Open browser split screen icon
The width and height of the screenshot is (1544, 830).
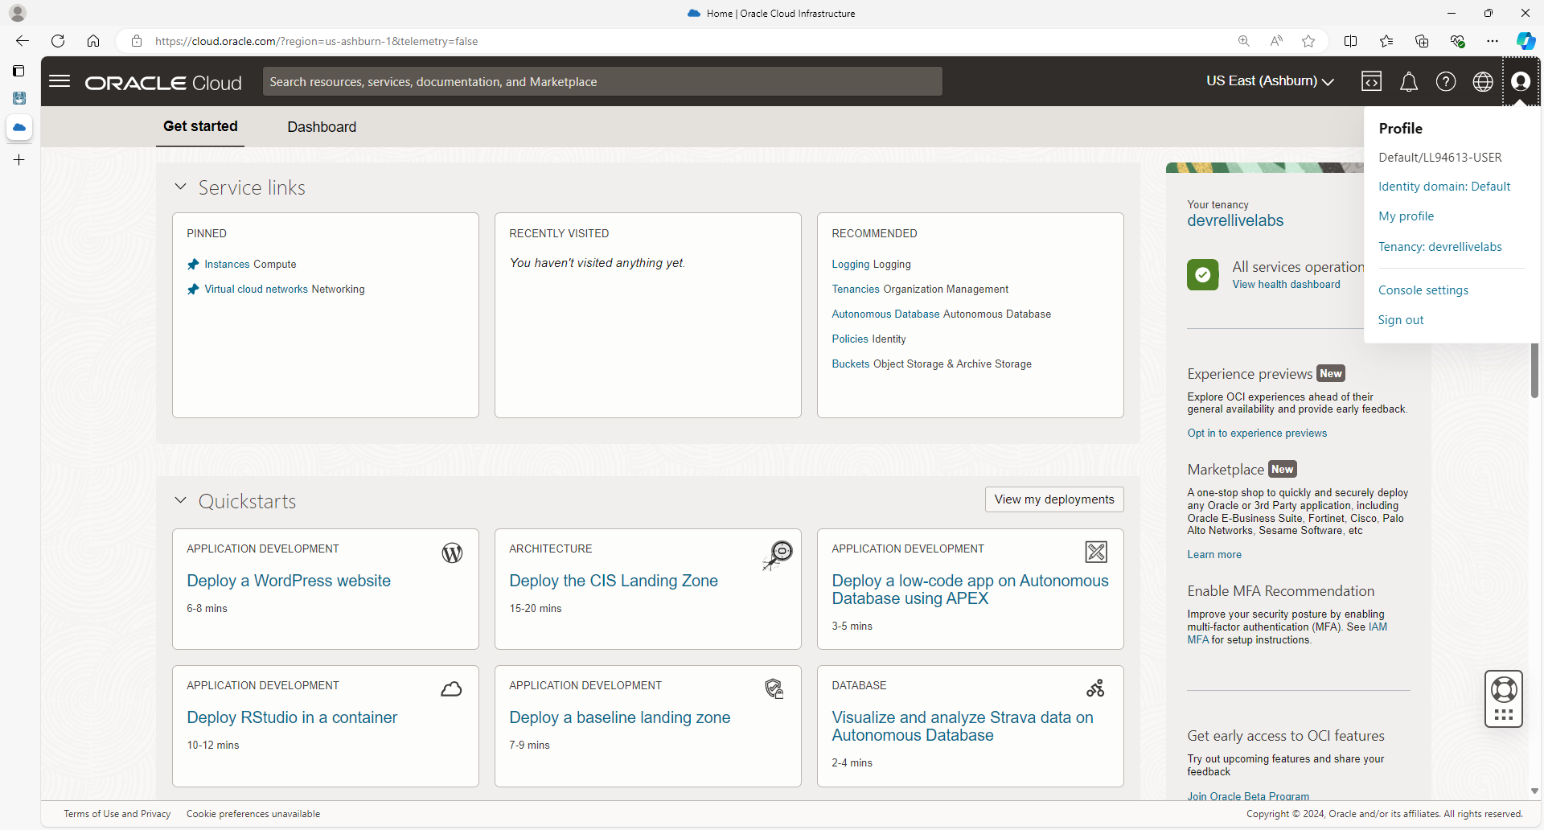[x=1350, y=41]
